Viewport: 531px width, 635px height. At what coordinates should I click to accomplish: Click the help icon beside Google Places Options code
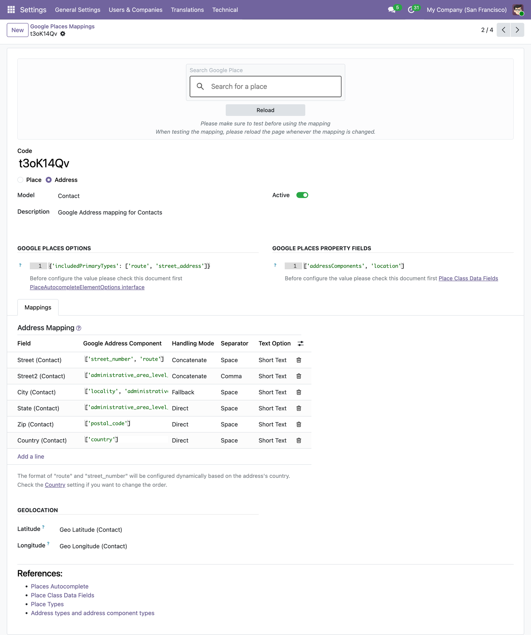point(20,265)
